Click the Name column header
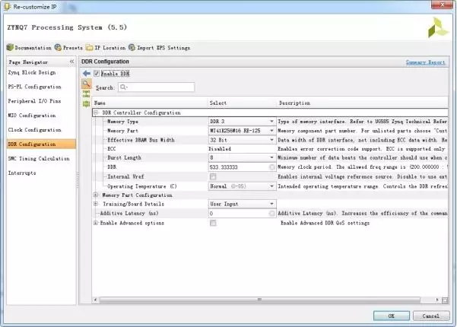 coord(150,103)
